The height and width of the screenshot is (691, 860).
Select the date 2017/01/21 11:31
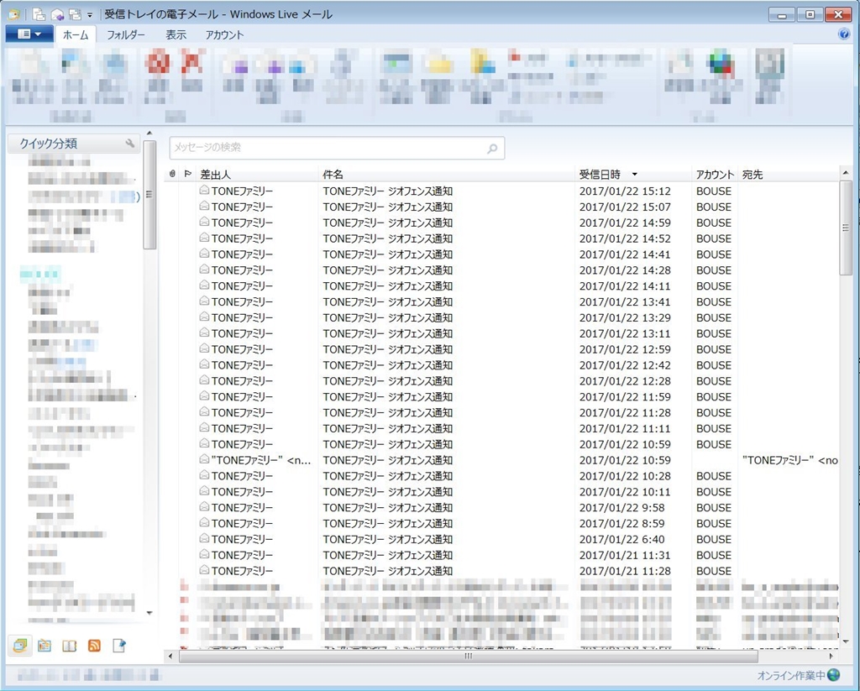pos(625,556)
